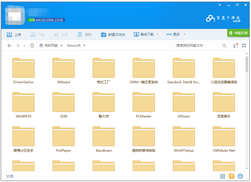Screen dimensions: 251x182
Task: Open the 傲梅分区助手 folder
Action: pos(23,139)
